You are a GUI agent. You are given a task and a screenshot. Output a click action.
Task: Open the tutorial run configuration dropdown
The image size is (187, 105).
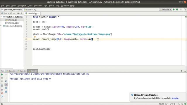click(x=165, y=9)
